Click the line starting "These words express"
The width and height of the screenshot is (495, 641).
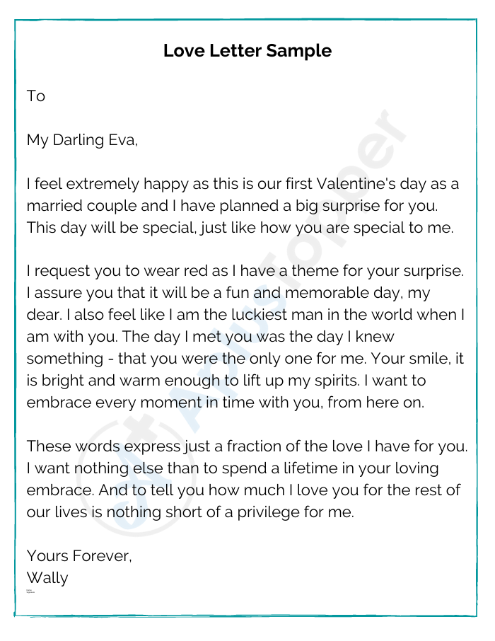point(245,446)
